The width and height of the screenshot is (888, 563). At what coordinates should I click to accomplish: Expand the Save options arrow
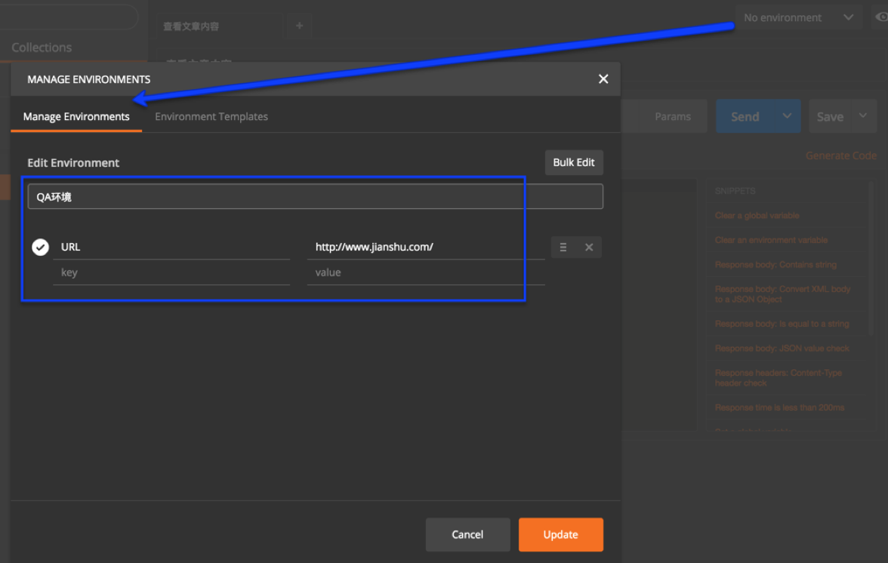[863, 116]
